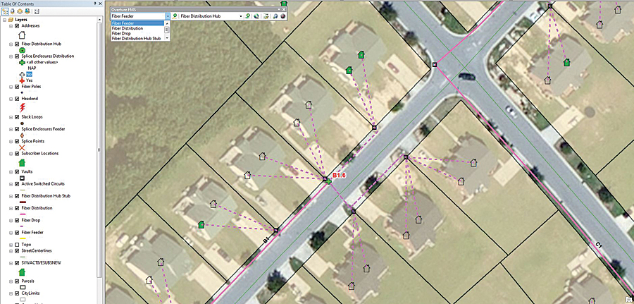Select the Active Switched Circuits layer name
The image size is (634, 304).
42,184
